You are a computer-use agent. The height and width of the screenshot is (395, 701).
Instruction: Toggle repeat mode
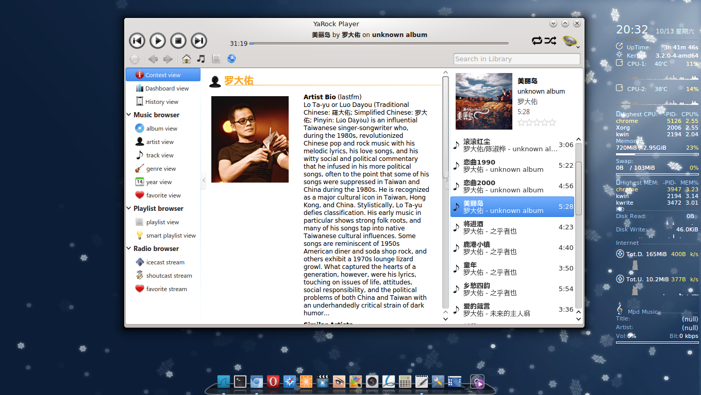tap(537, 41)
